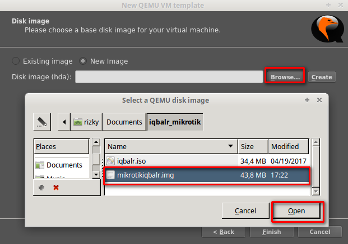Select the New Image radio button

tap(83, 61)
